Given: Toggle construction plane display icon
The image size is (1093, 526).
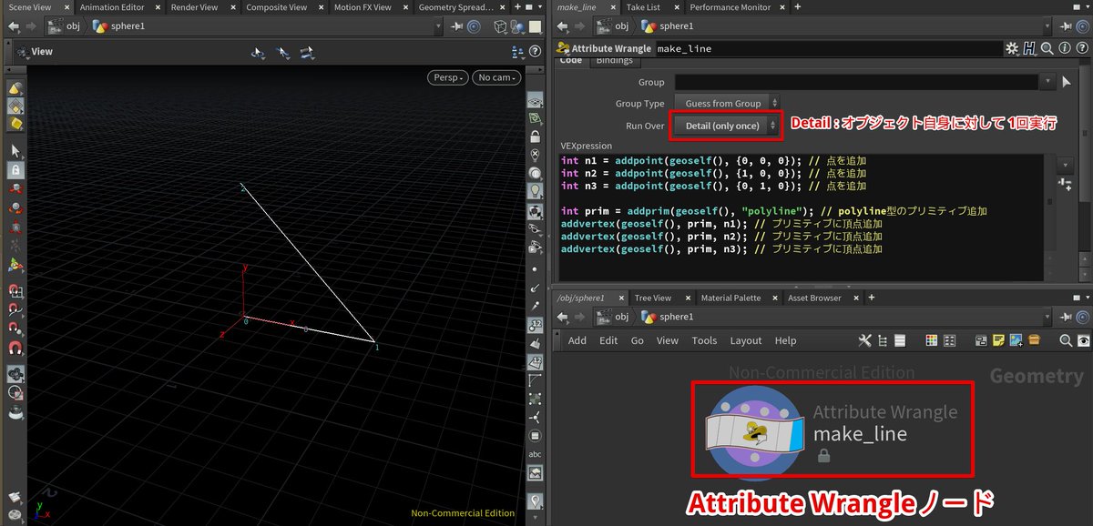Looking at the screenshot, I should 536,118.
